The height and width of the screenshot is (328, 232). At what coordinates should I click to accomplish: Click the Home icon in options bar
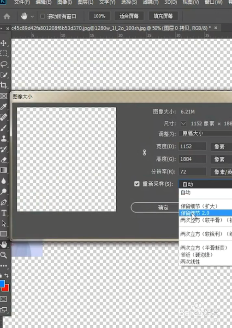[x=7, y=16]
